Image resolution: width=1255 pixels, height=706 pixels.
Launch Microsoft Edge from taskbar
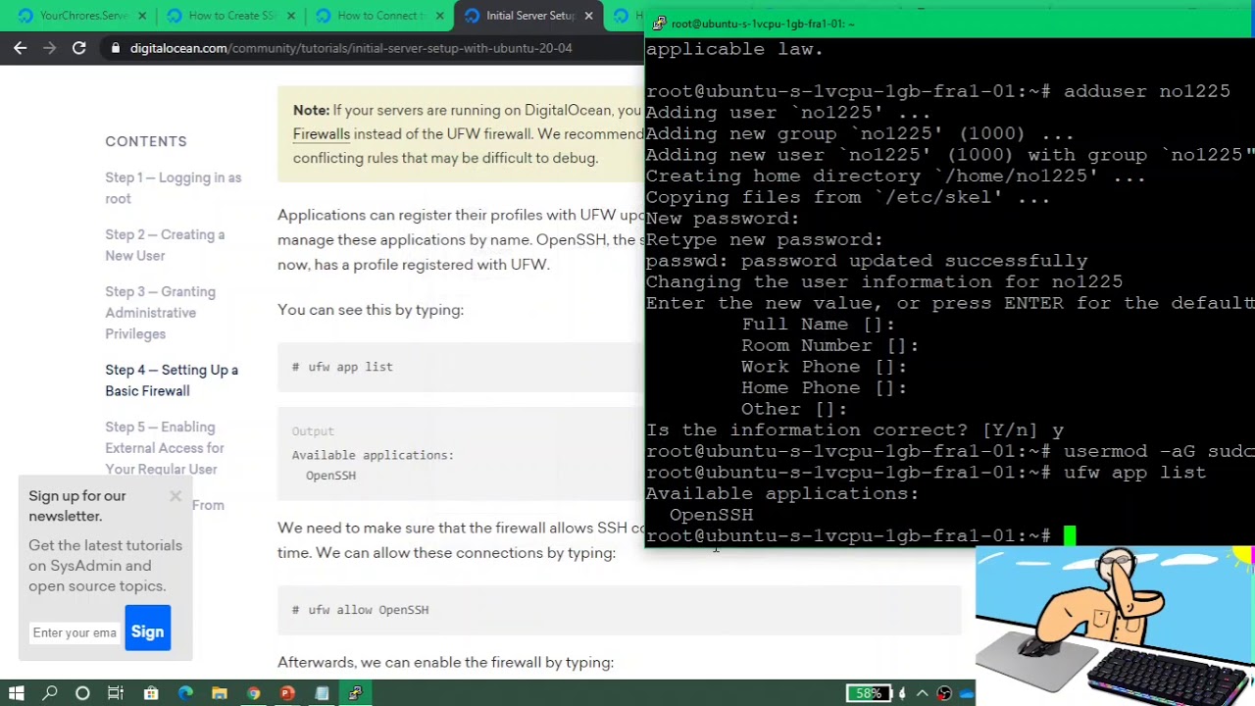click(x=185, y=693)
